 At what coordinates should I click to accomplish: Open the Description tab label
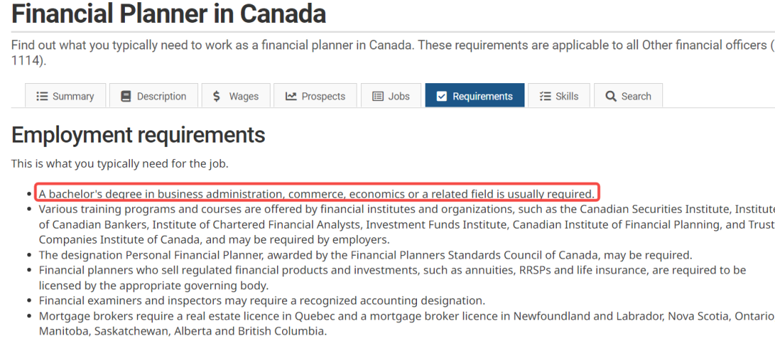pos(161,96)
